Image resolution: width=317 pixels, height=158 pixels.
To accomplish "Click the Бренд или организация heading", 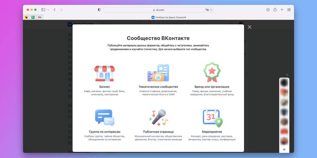I will tap(212, 87).
